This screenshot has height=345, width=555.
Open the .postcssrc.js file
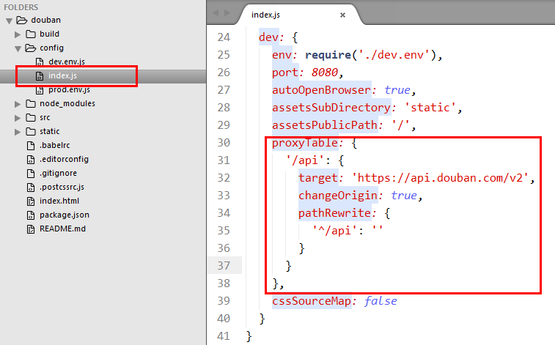[x=62, y=187]
